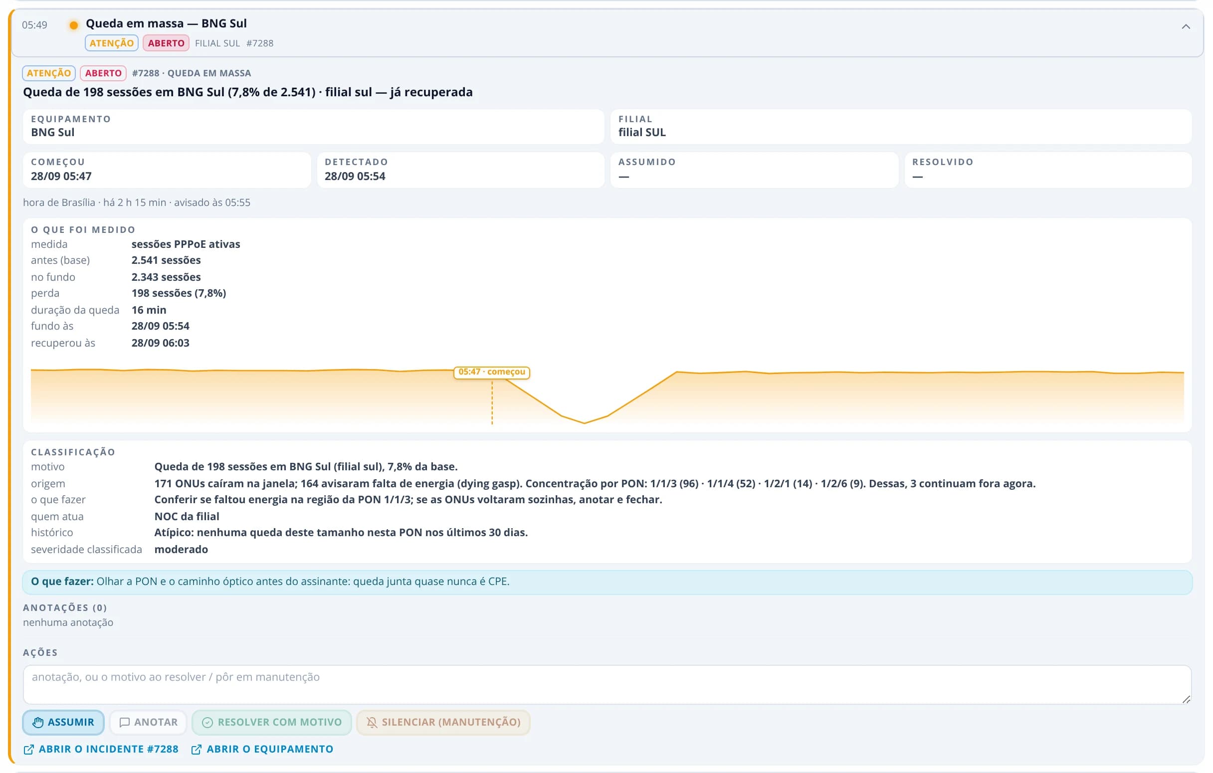Click external link icon beside Abrir o equipamento
Image resolution: width=1213 pixels, height=773 pixels.
point(197,750)
